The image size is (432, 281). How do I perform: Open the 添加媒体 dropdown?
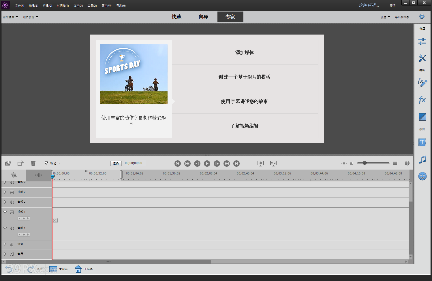click(10, 17)
